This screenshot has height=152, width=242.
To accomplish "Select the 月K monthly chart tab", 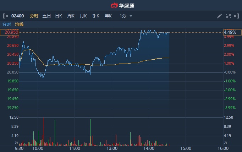I will 83,16.
